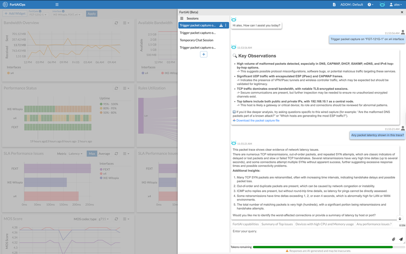Click the Trigger packet capture user message
Screen dimensions: 406x254
tap(367, 39)
